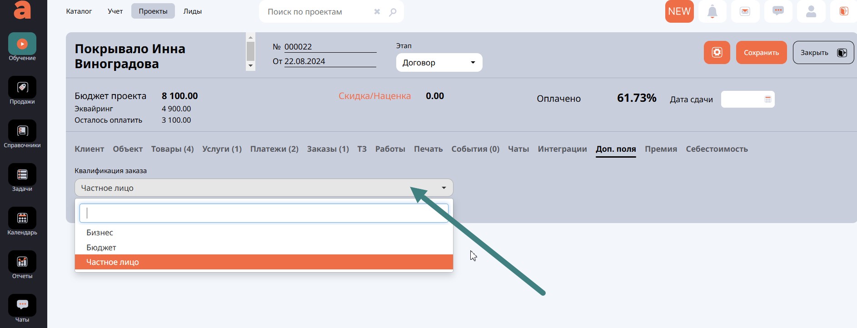
Task: Click the orange settings gear button
Action: pyautogui.click(x=717, y=53)
